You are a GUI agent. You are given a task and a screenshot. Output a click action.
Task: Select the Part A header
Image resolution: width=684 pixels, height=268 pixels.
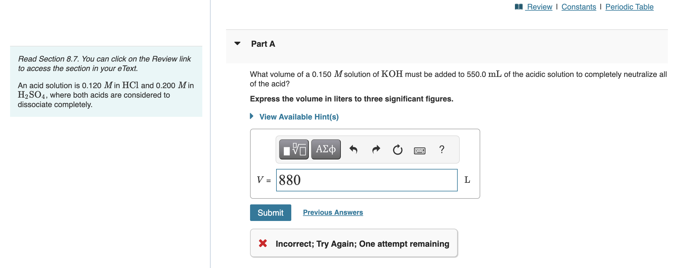click(263, 43)
